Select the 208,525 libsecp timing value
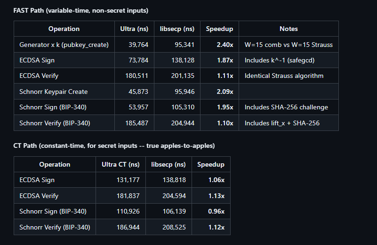Image resolution: width=377 pixels, height=245 pixels. click(174, 228)
